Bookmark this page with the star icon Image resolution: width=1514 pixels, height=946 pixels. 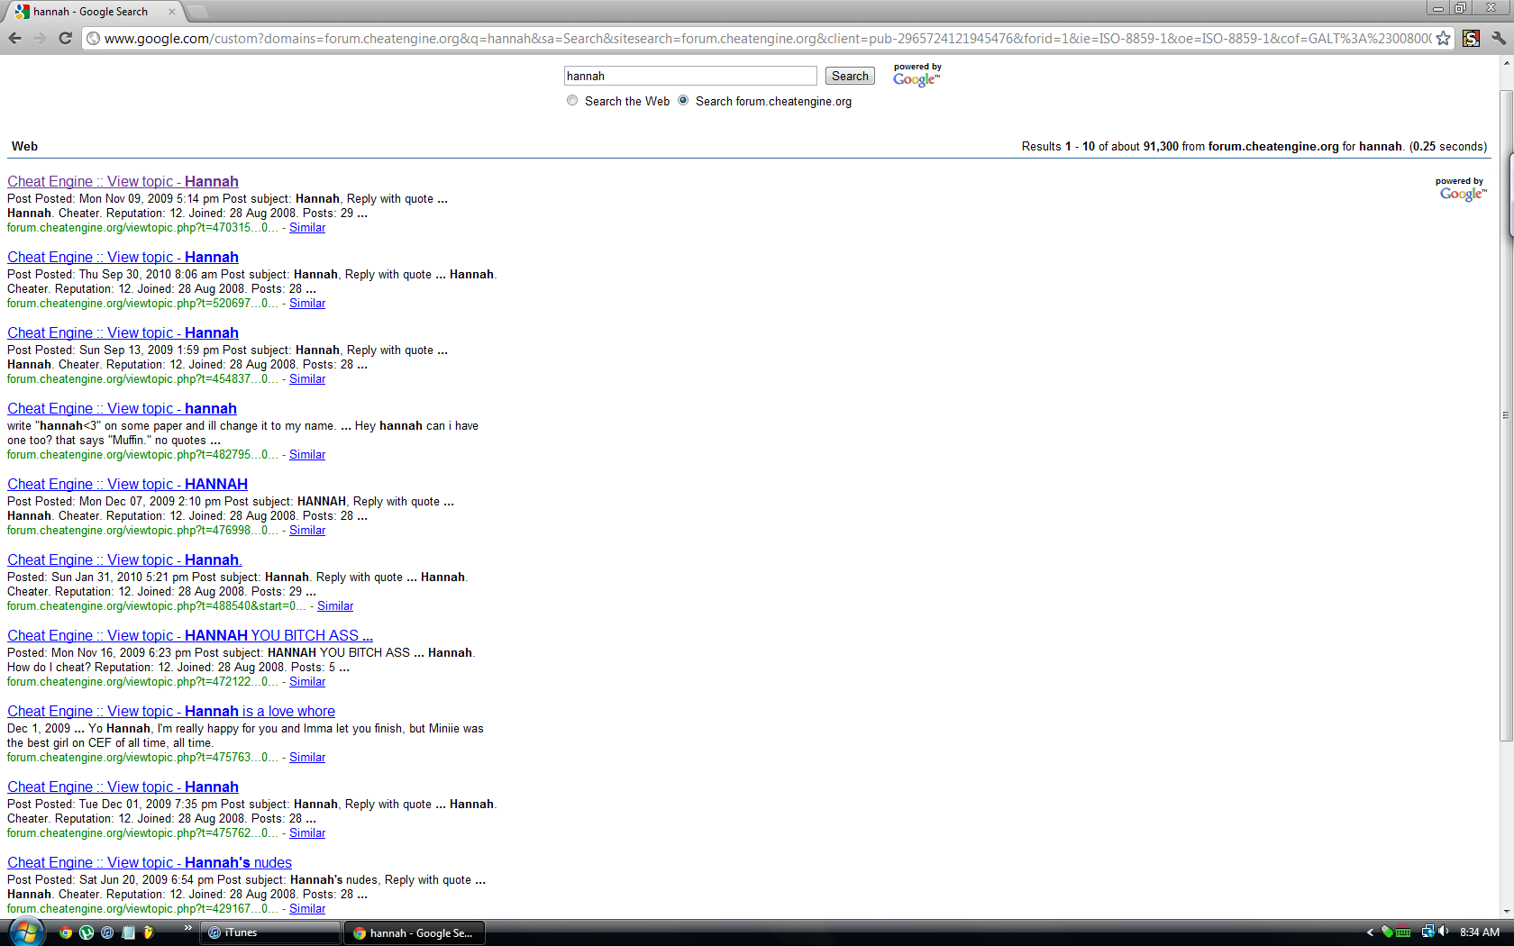(1443, 38)
